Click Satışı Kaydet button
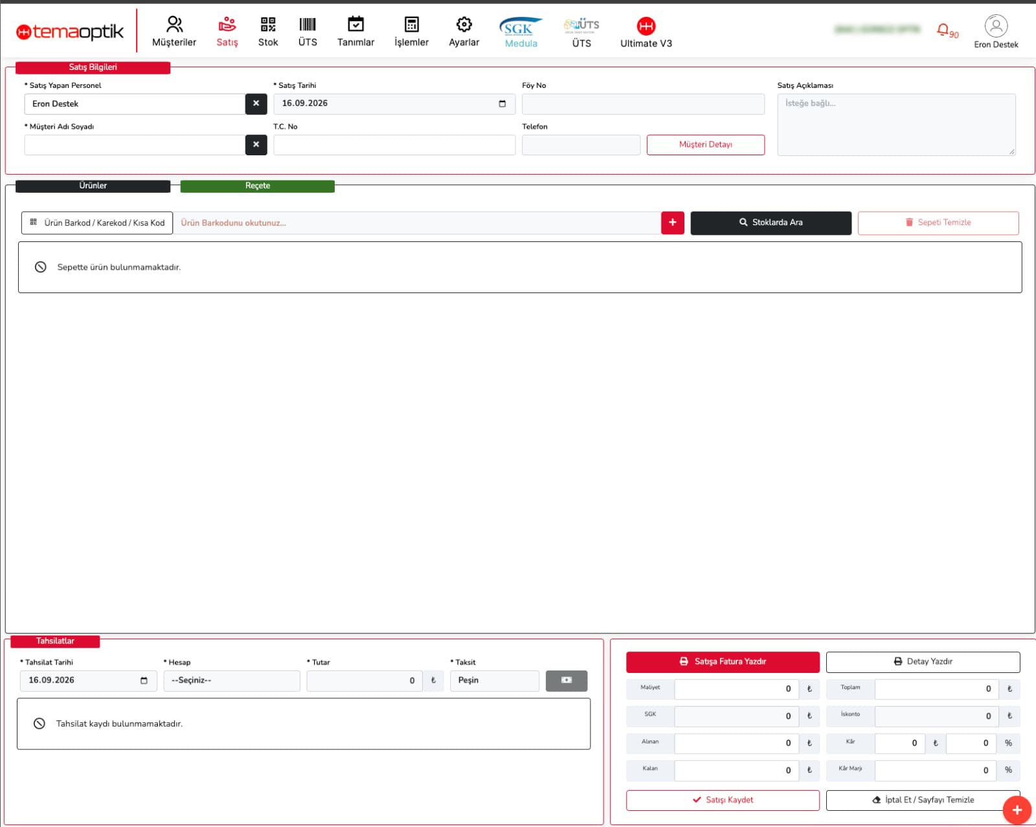 (723, 800)
